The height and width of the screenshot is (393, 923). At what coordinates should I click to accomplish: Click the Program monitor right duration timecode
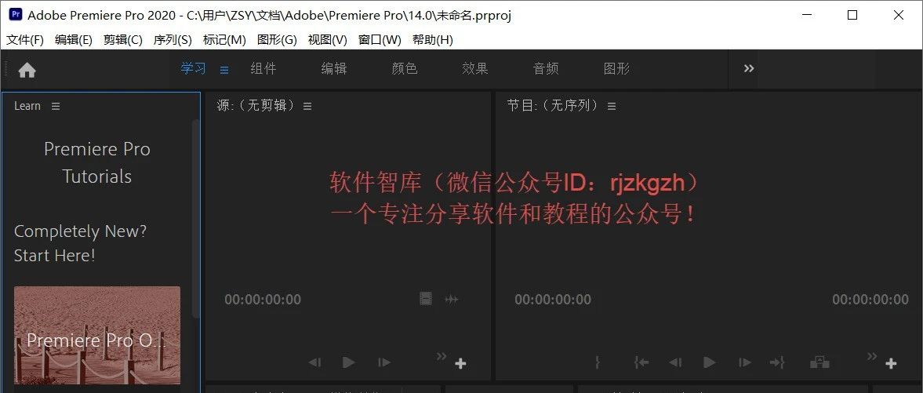870,300
